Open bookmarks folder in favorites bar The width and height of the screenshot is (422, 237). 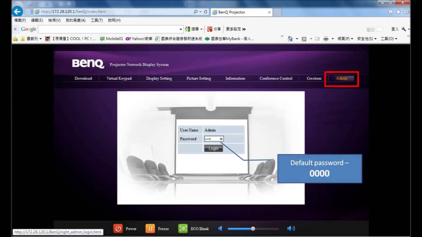[x=31, y=39]
